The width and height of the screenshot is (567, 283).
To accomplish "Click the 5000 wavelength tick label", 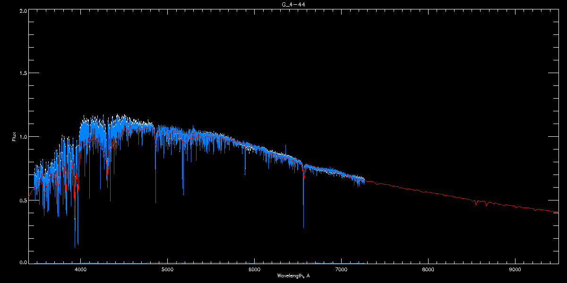I will [167, 269].
